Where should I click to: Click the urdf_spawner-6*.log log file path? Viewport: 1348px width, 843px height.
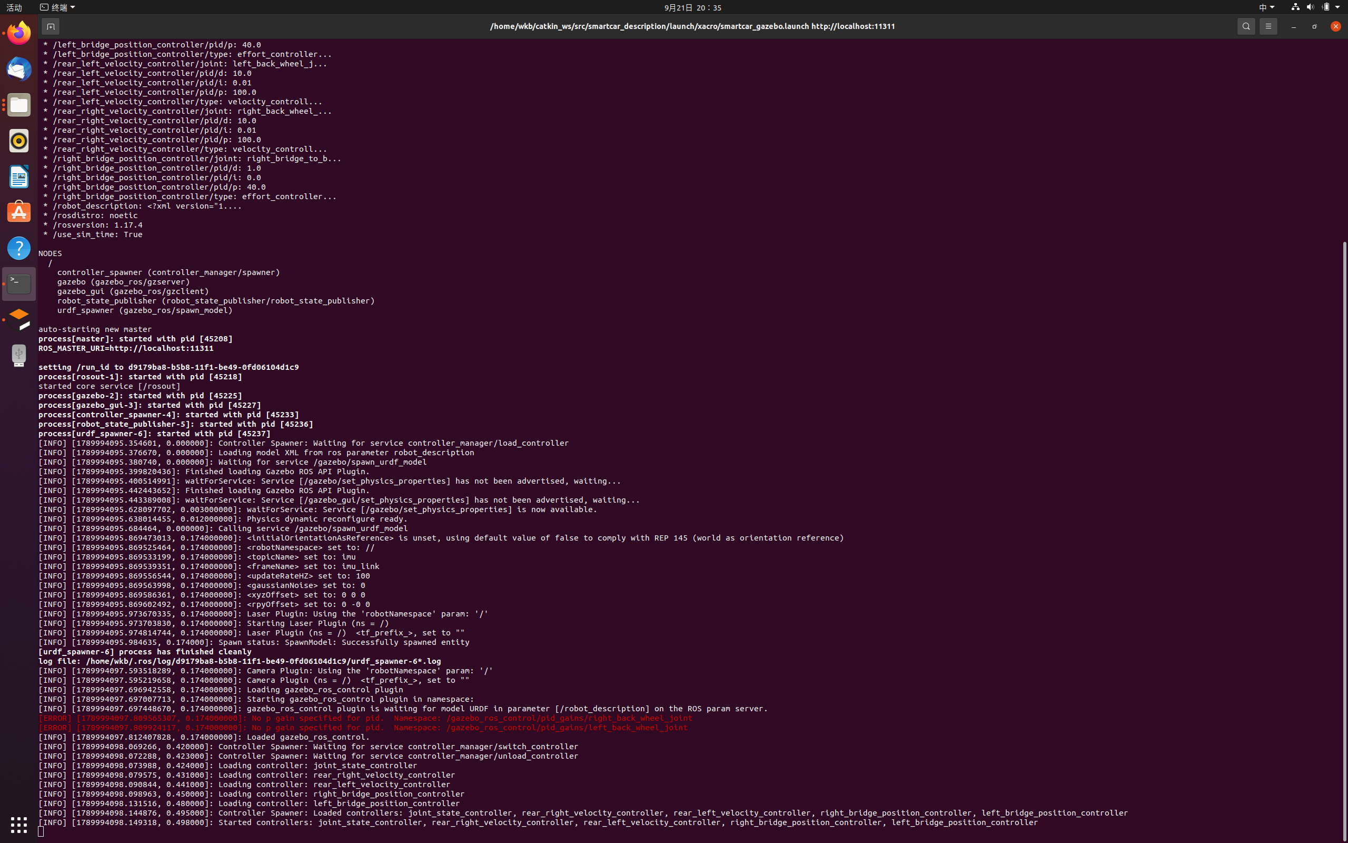263,661
